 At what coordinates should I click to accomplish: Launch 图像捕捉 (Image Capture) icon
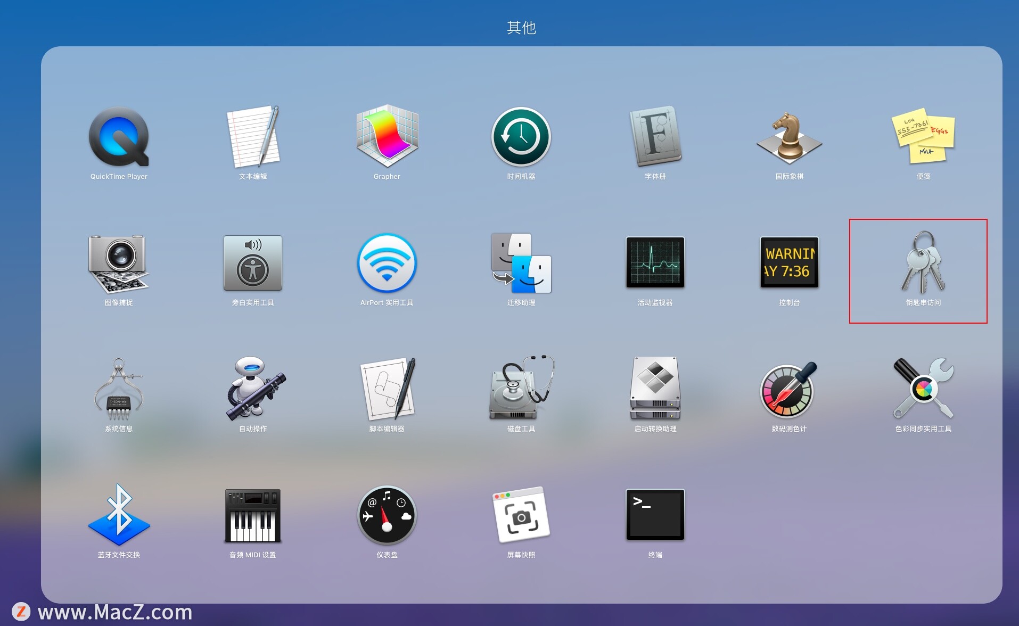coord(119,263)
